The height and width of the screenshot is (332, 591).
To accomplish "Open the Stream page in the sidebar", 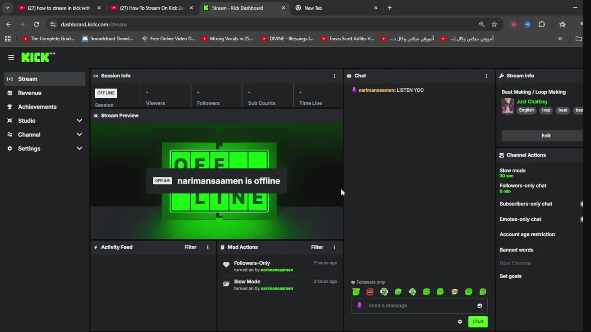I will point(45,79).
